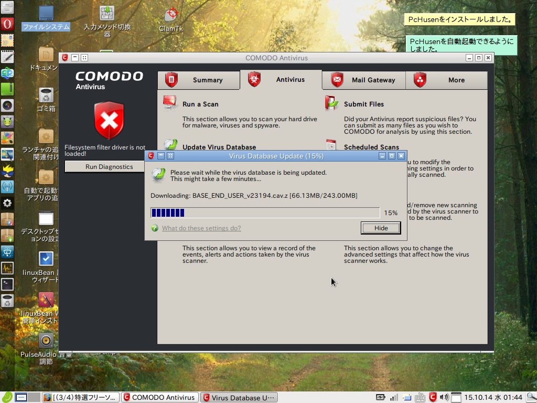The image size is (537, 403).
Task: Select the Antivirus tab
Action: [x=281, y=80]
